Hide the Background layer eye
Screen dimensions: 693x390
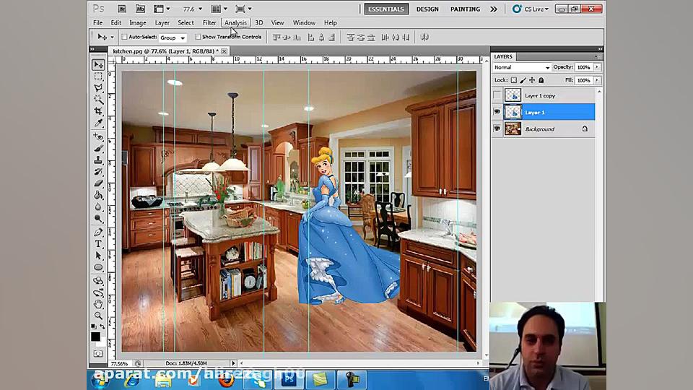[x=497, y=129]
